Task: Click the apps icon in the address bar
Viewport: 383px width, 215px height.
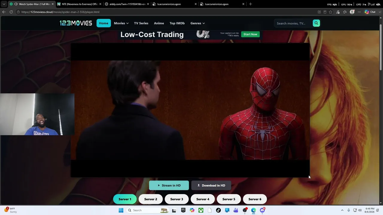Action: click(319, 12)
